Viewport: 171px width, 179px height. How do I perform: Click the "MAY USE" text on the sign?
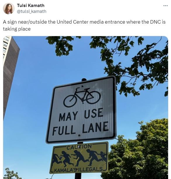click(81, 115)
